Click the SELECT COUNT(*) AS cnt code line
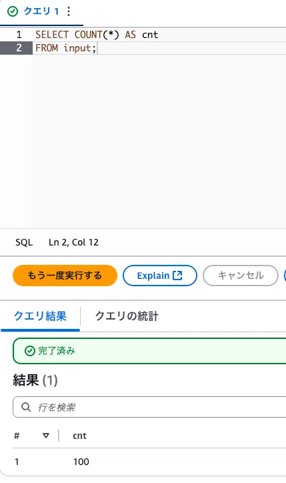The height and width of the screenshot is (483, 286). pos(97,35)
